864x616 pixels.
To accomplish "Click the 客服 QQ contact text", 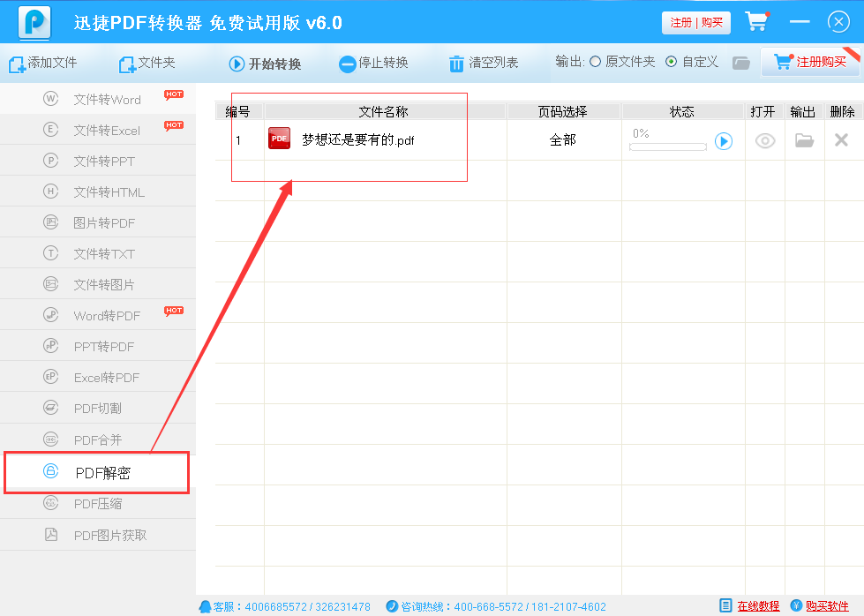I will [x=291, y=606].
